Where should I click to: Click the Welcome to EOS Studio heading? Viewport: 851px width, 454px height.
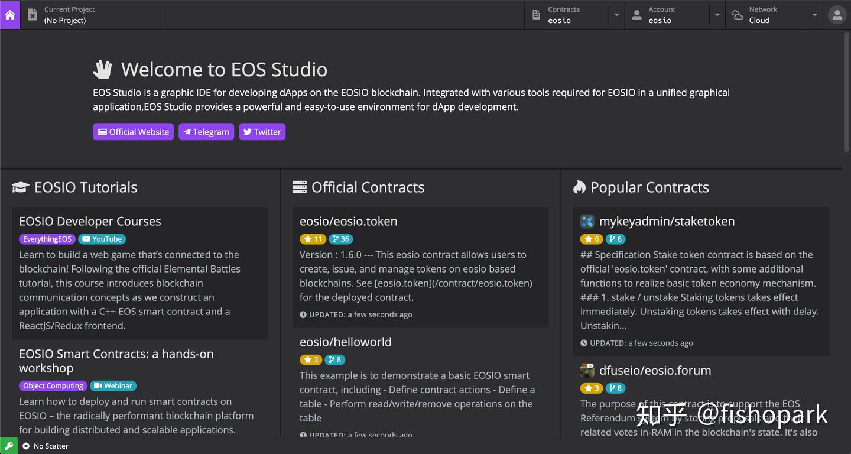click(210, 69)
